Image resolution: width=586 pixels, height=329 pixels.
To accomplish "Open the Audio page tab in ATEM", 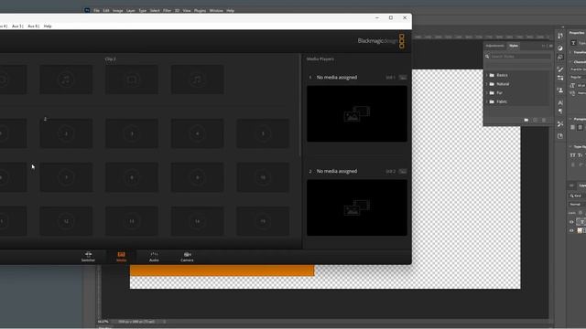I will [x=154, y=257].
